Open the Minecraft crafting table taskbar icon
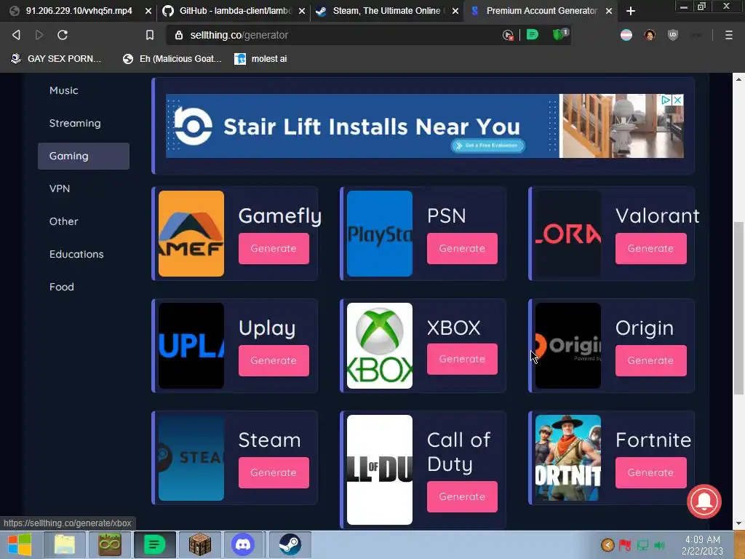The image size is (745, 559). pyautogui.click(x=199, y=544)
